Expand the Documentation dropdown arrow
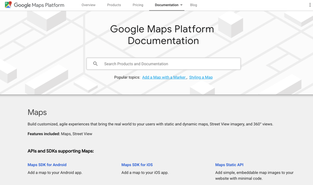313x185 pixels. pos(182,5)
